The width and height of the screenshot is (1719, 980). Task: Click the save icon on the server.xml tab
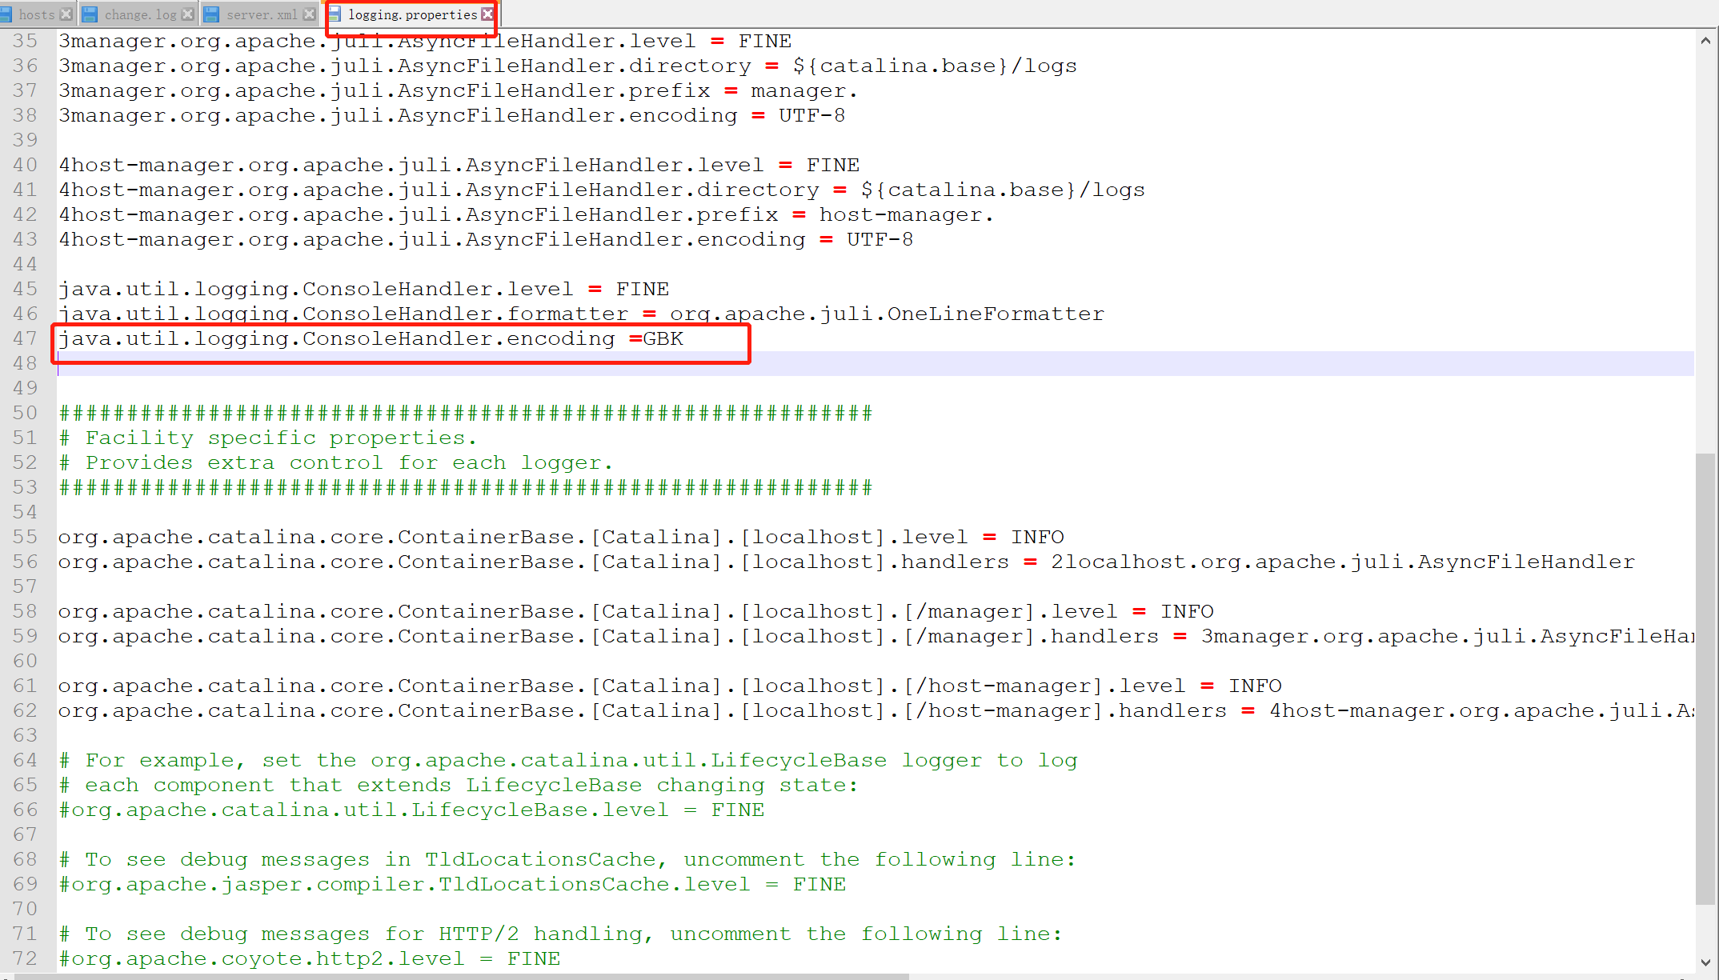[x=210, y=14]
